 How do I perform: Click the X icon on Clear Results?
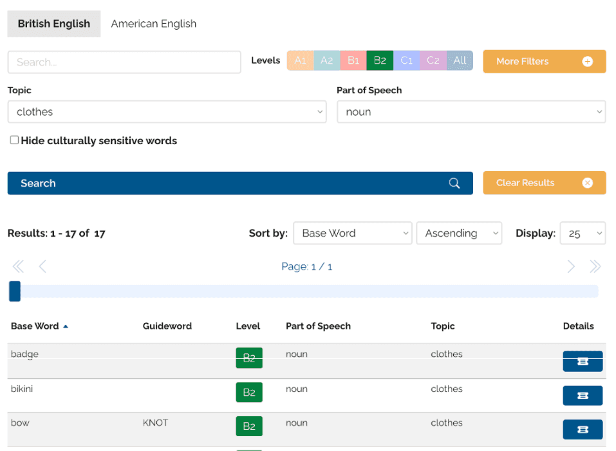587,183
